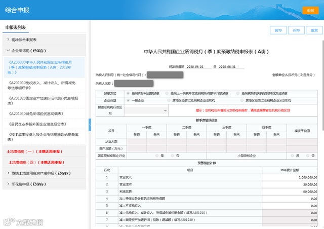Select 一般企业 radio button
The height and width of the screenshot is (229, 324).
coord(128,100)
